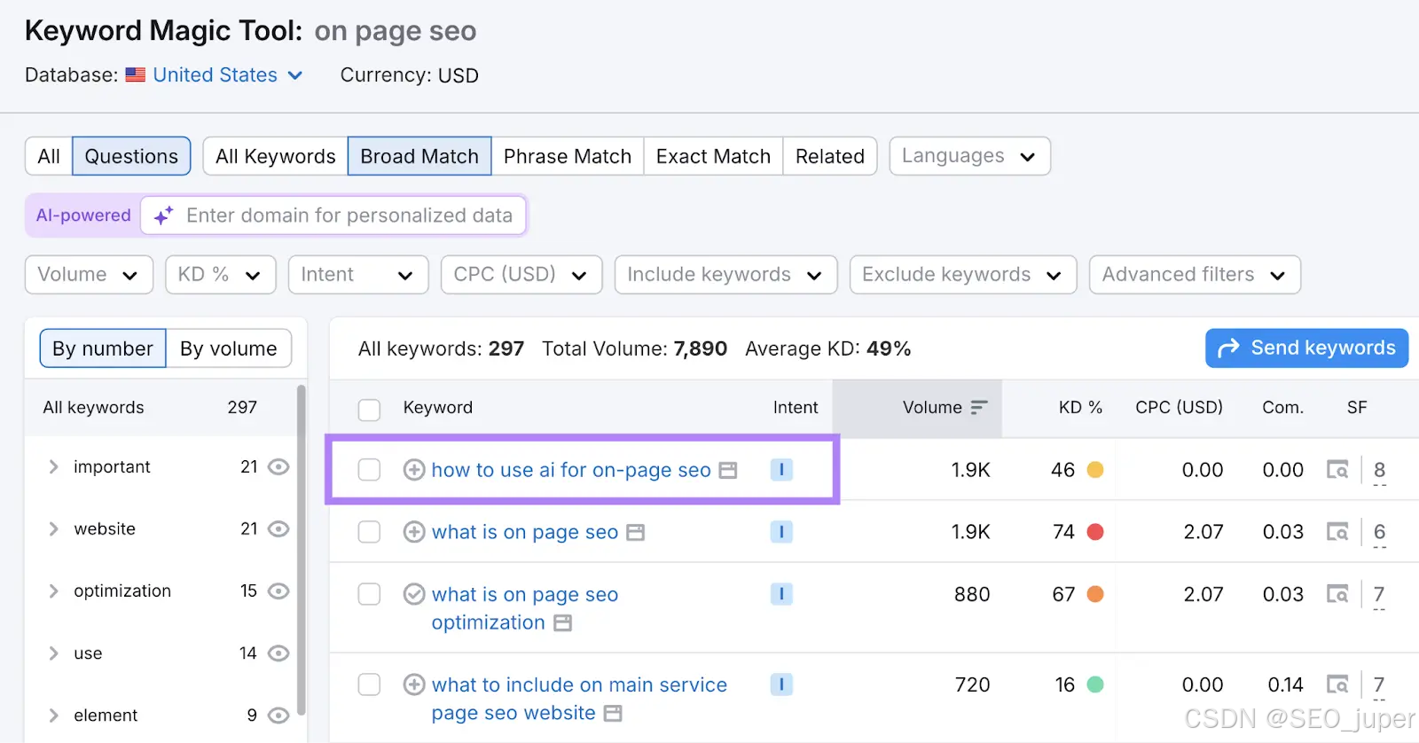Expand the 'element' keyword group

[x=53, y=716]
